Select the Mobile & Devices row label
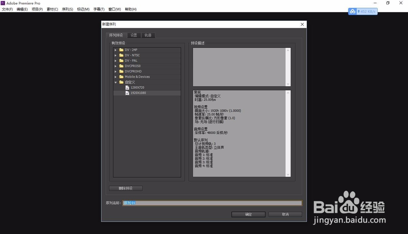Screen dimensions: 408x234 pyautogui.click(x=137, y=77)
